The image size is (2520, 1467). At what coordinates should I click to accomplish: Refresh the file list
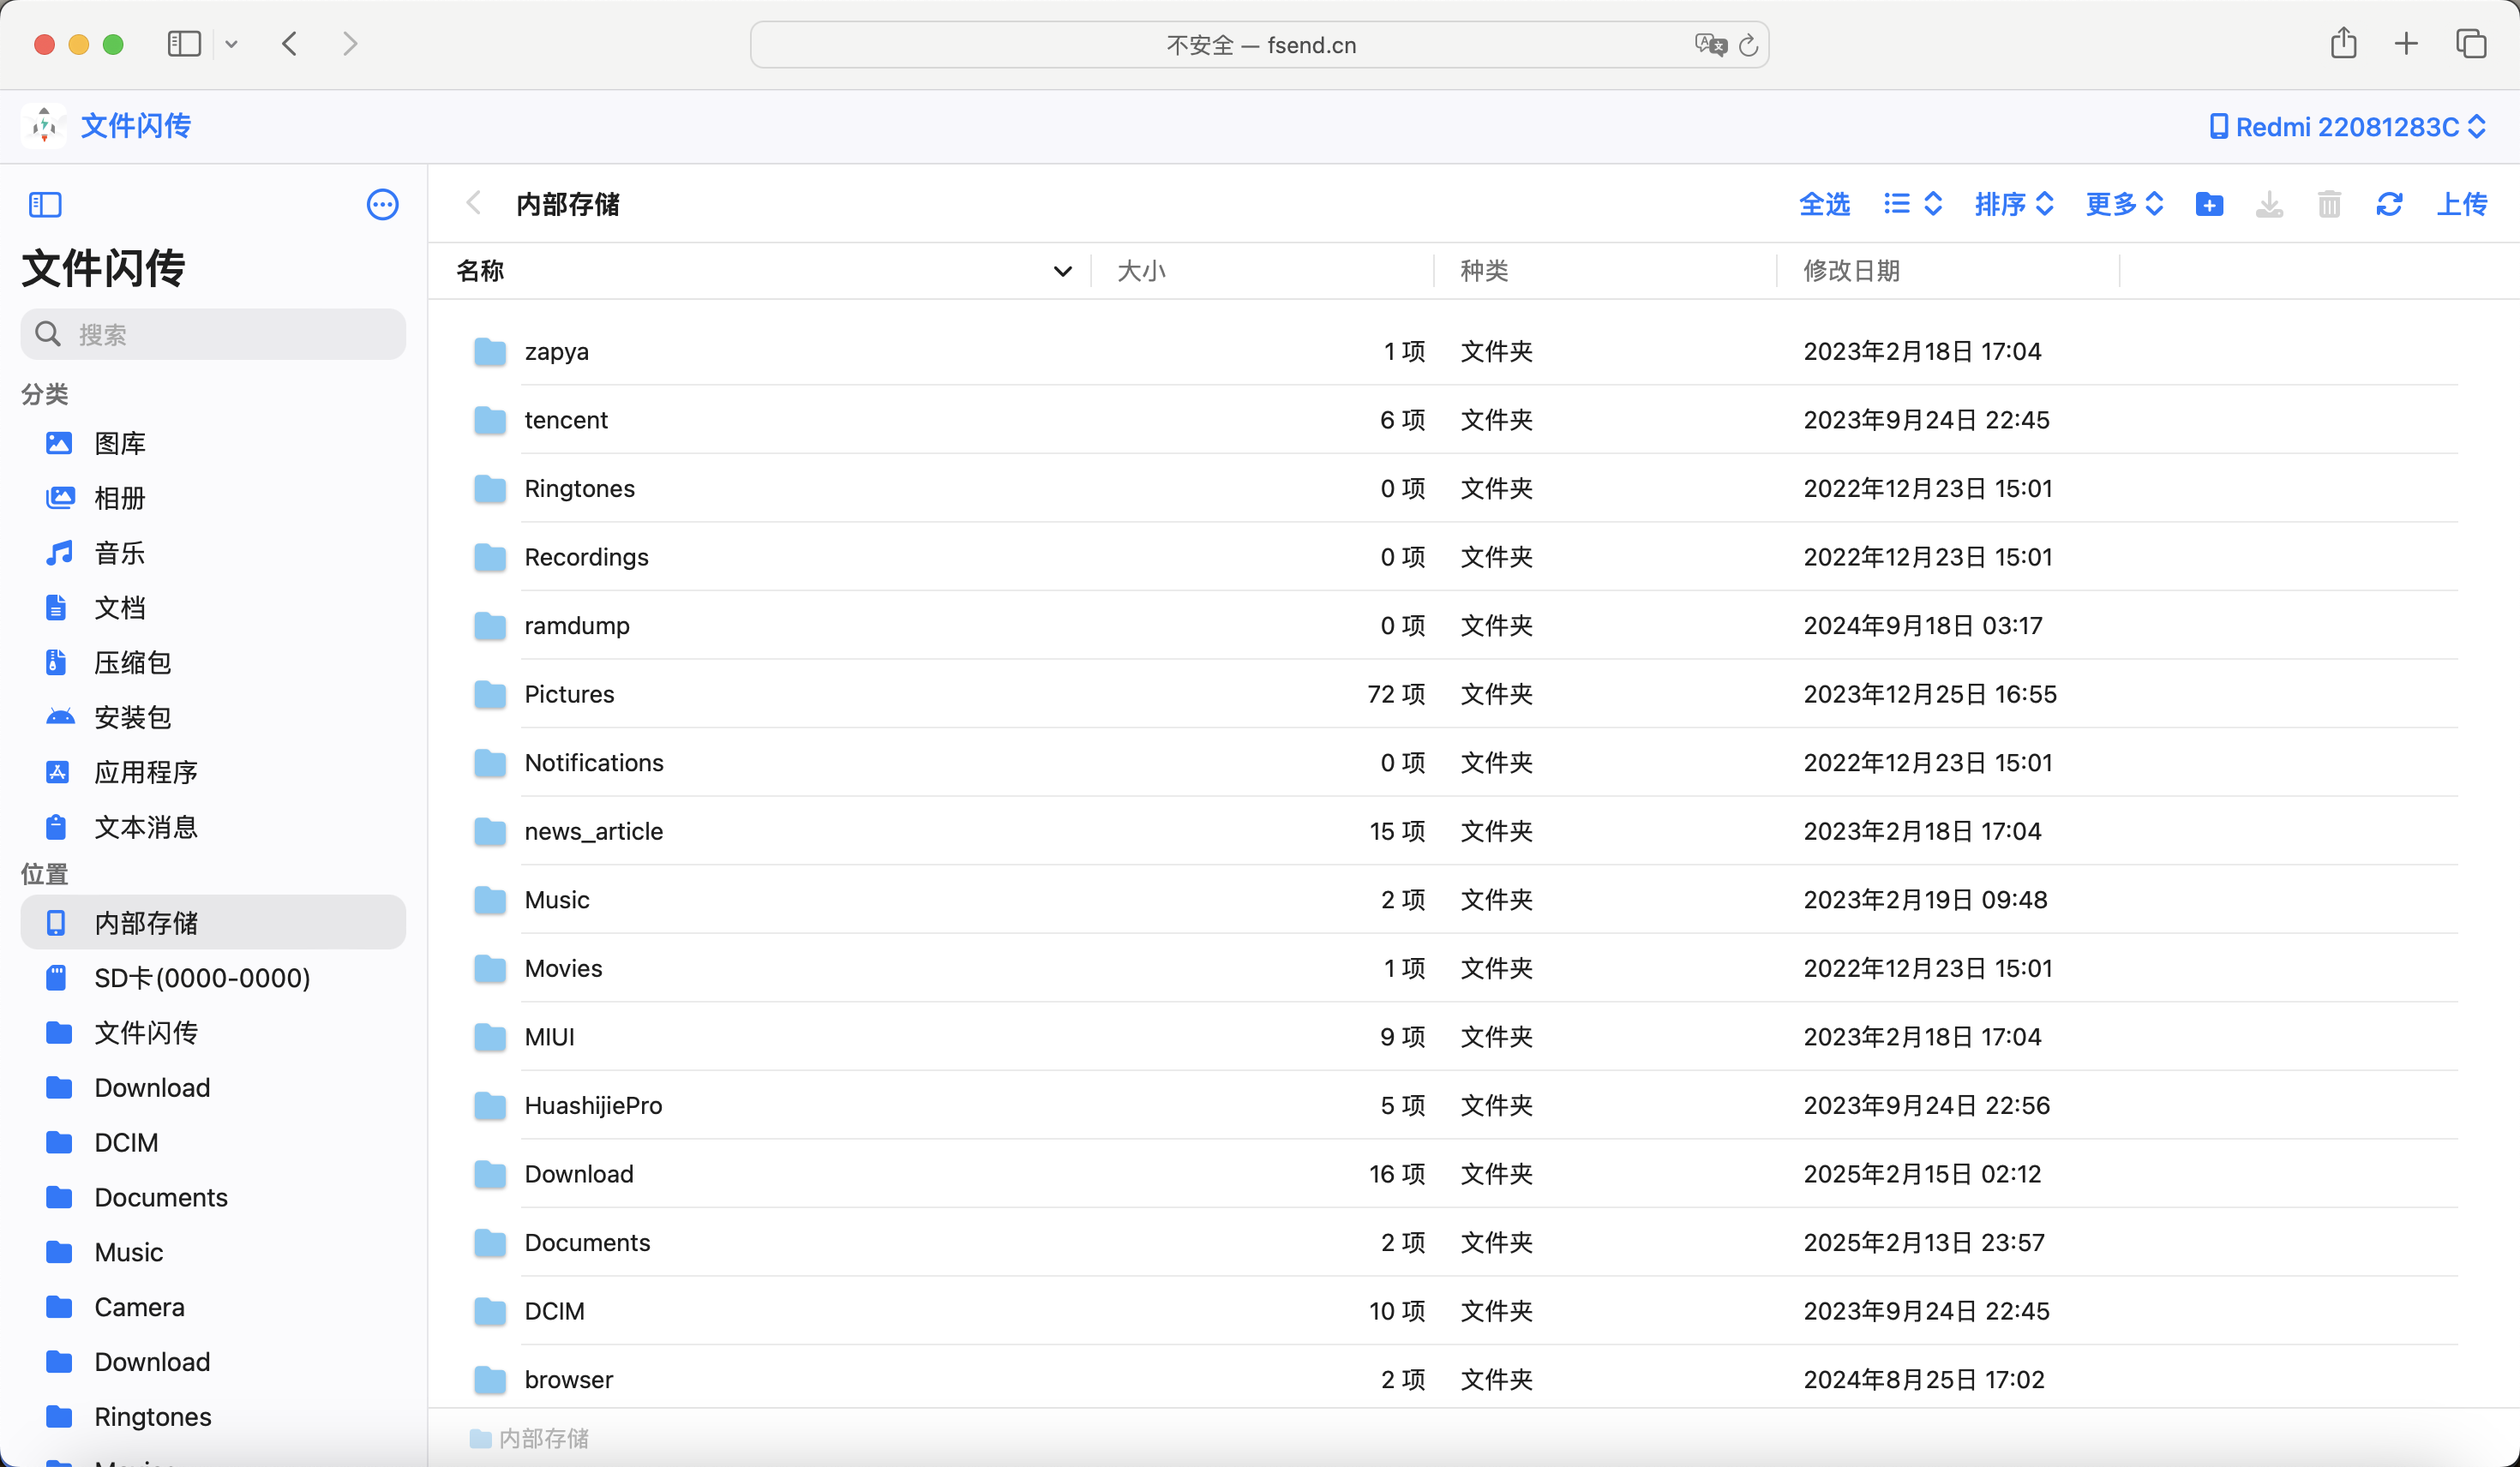click(x=2389, y=205)
